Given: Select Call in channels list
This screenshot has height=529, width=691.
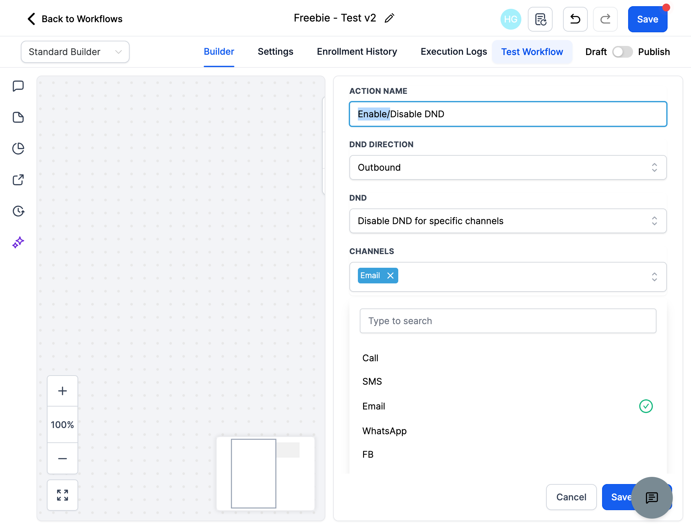Looking at the screenshot, I should [x=508, y=358].
